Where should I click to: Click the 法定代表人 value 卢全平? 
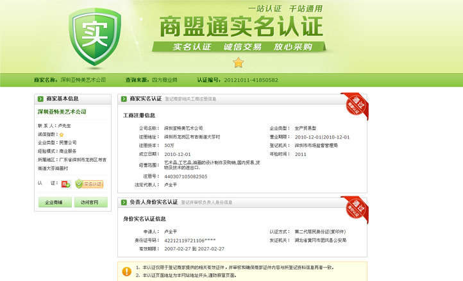(171, 185)
